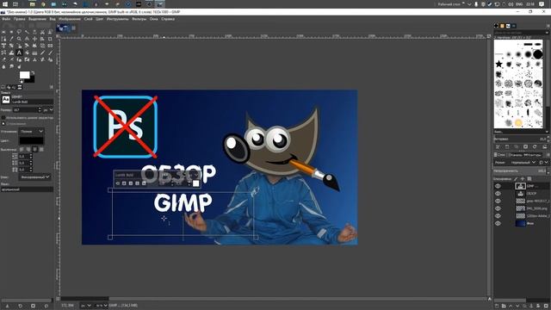This screenshot has height=310, width=551.
Task: Lock layer pixels brush icon
Action: (x=516, y=179)
